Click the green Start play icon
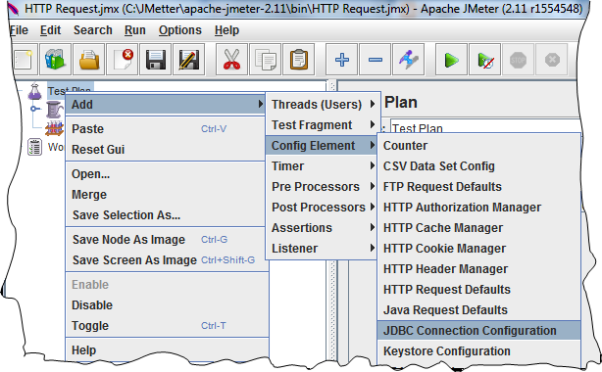Screen dimensions: 602x372 (451, 60)
